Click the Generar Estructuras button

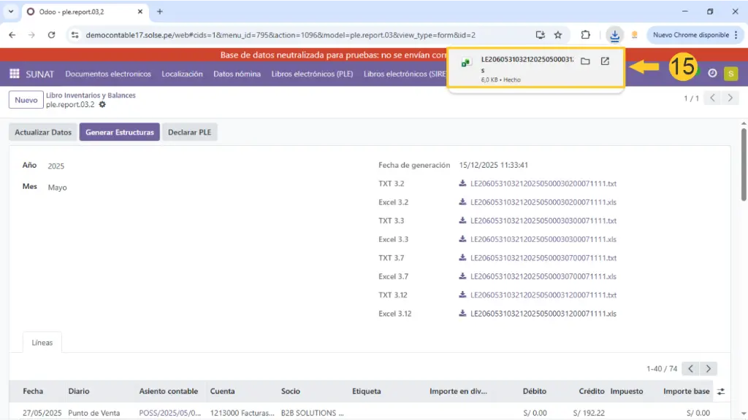click(119, 132)
